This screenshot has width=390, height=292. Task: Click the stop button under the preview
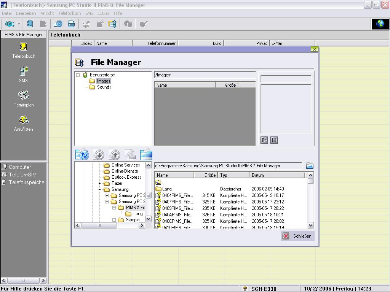pos(274,140)
